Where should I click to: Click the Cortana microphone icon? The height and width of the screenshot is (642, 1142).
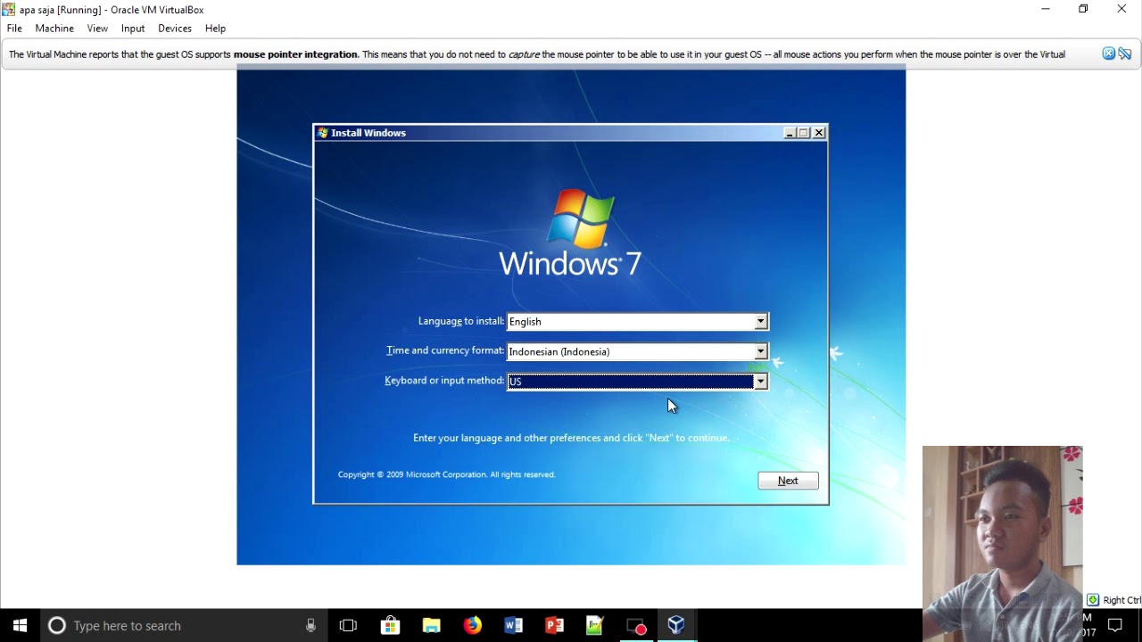[310, 626]
